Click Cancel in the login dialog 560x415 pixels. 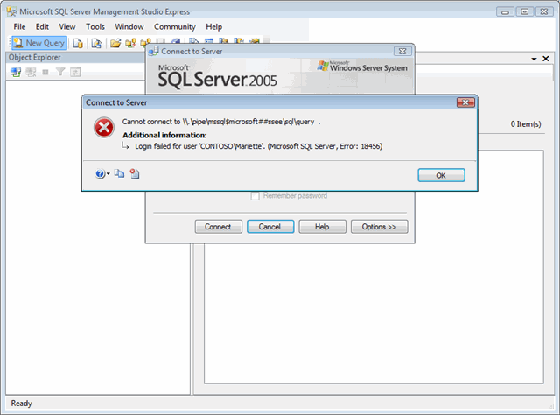click(x=270, y=227)
